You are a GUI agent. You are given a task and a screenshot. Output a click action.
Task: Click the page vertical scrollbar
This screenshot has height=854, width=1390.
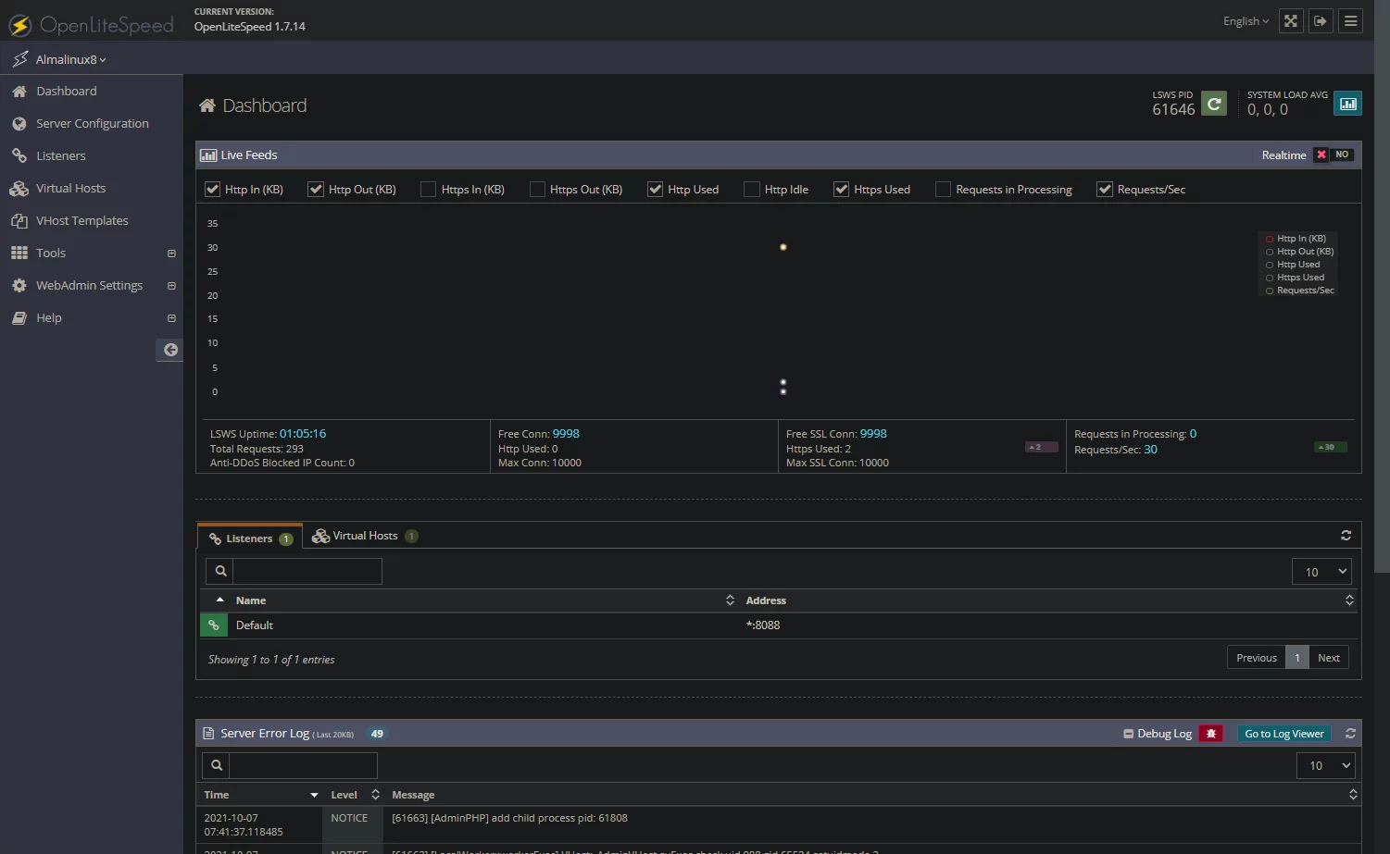1382,287
